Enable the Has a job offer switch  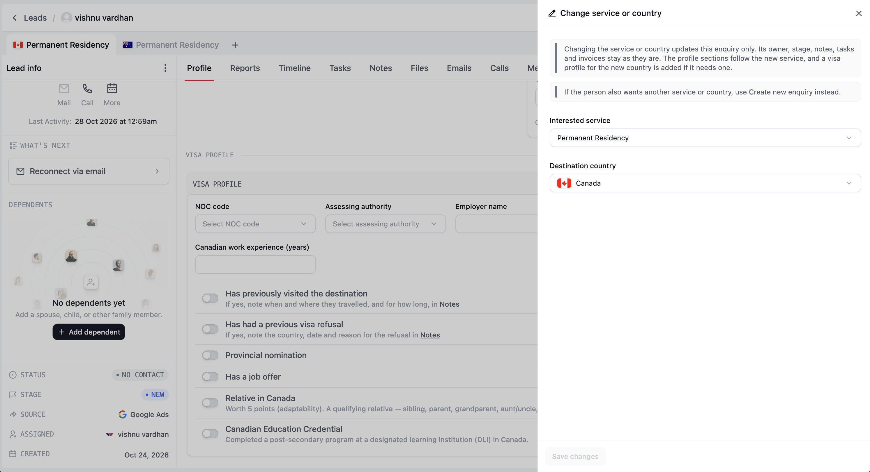[x=210, y=377]
